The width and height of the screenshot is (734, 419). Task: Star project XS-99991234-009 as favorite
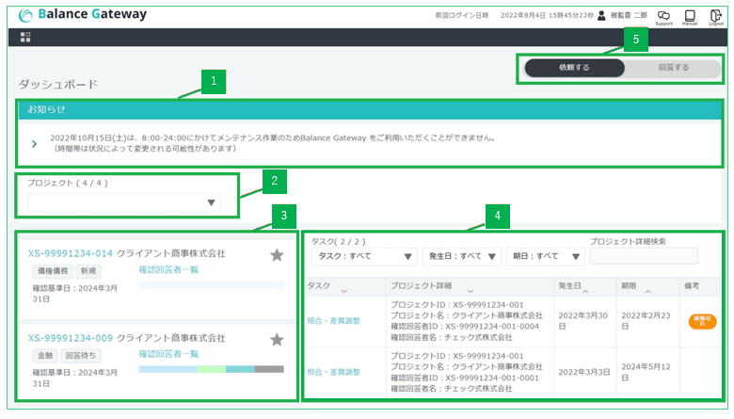point(277,339)
